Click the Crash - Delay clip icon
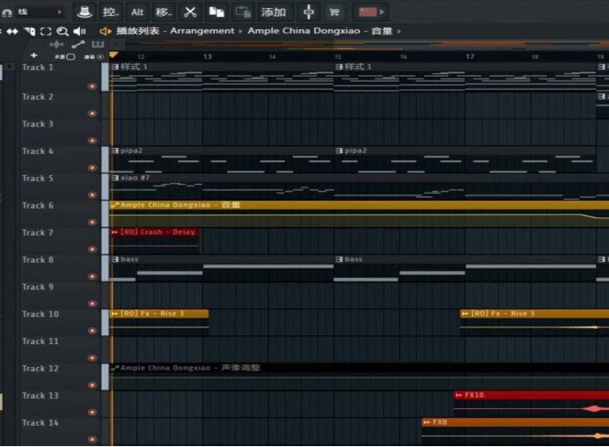The width and height of the screenshot is (609, 447). coord(114,232)
